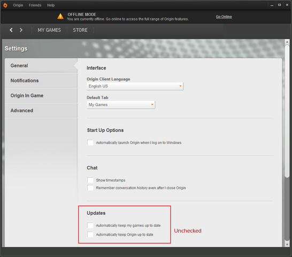Click the Origin logo icon
The image size is (292, 257).
coord(5,5)
